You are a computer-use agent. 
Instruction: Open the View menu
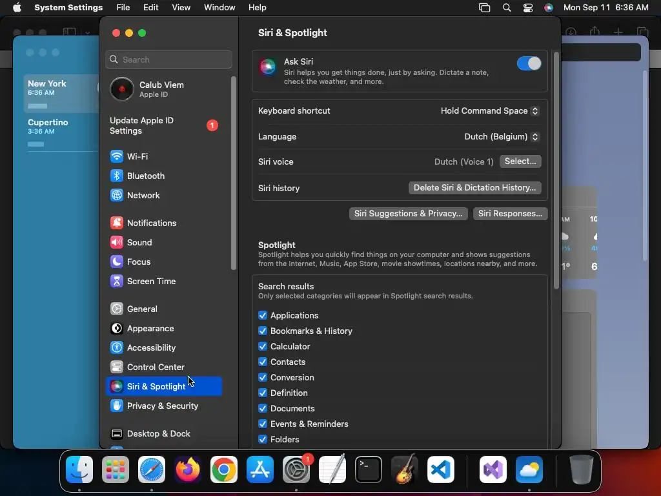[181, 8]
